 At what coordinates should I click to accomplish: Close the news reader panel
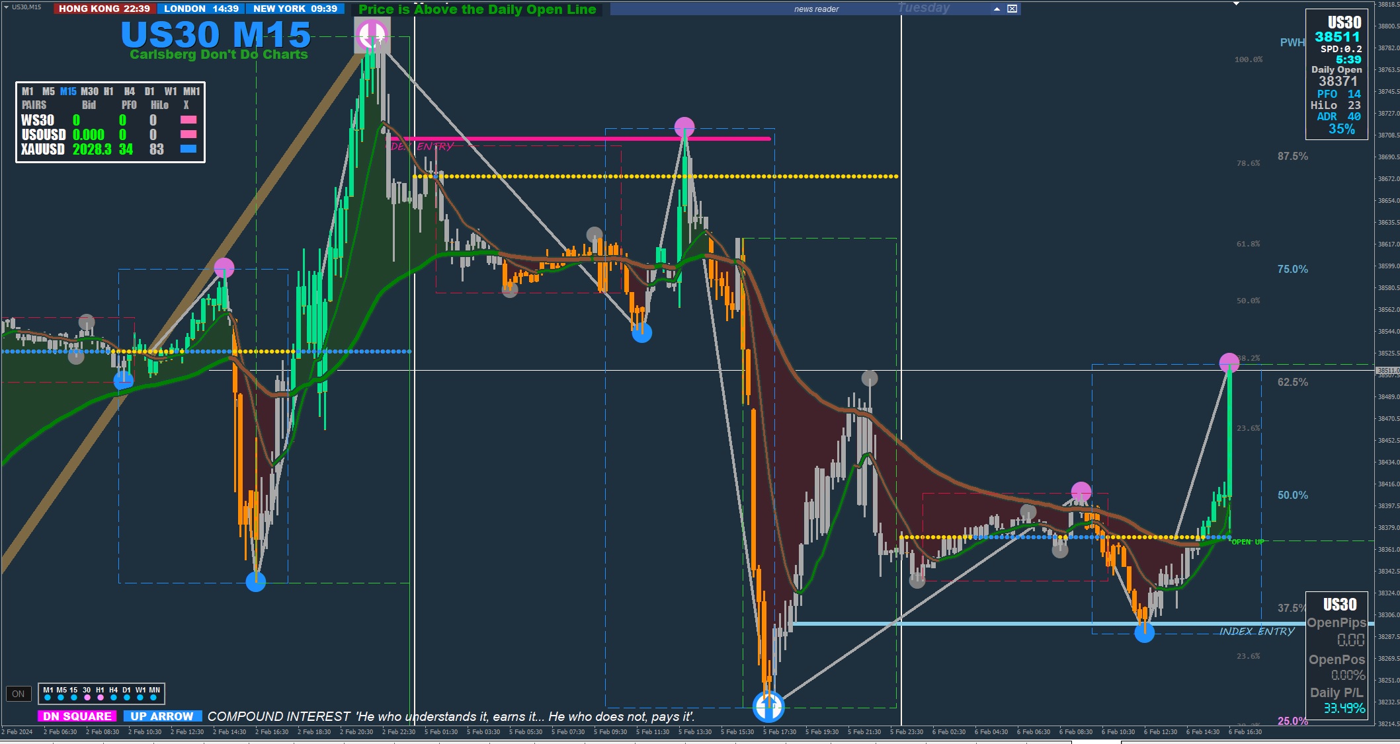tap(1012, 9)
